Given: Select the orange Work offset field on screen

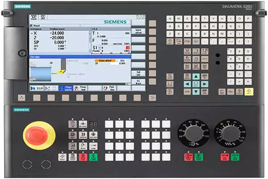Looking at the screenshot, I should 105,61.
